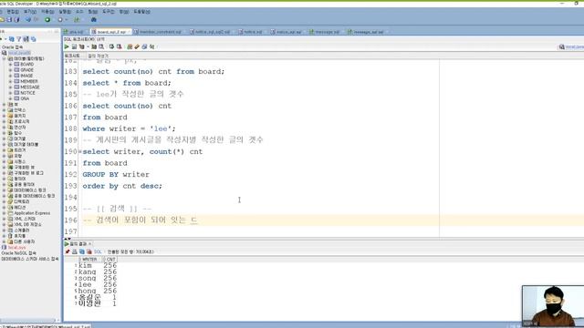Expand the Application Express node
The height and width of the screenshot is (328, 584).
coord(5,213)
